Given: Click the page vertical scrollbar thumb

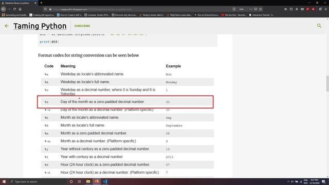Looking at the screenshot, I should point(327,83).
